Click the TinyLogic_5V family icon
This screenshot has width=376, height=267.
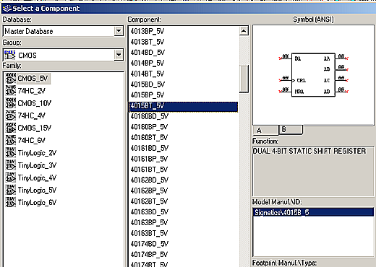coord(11,190)
